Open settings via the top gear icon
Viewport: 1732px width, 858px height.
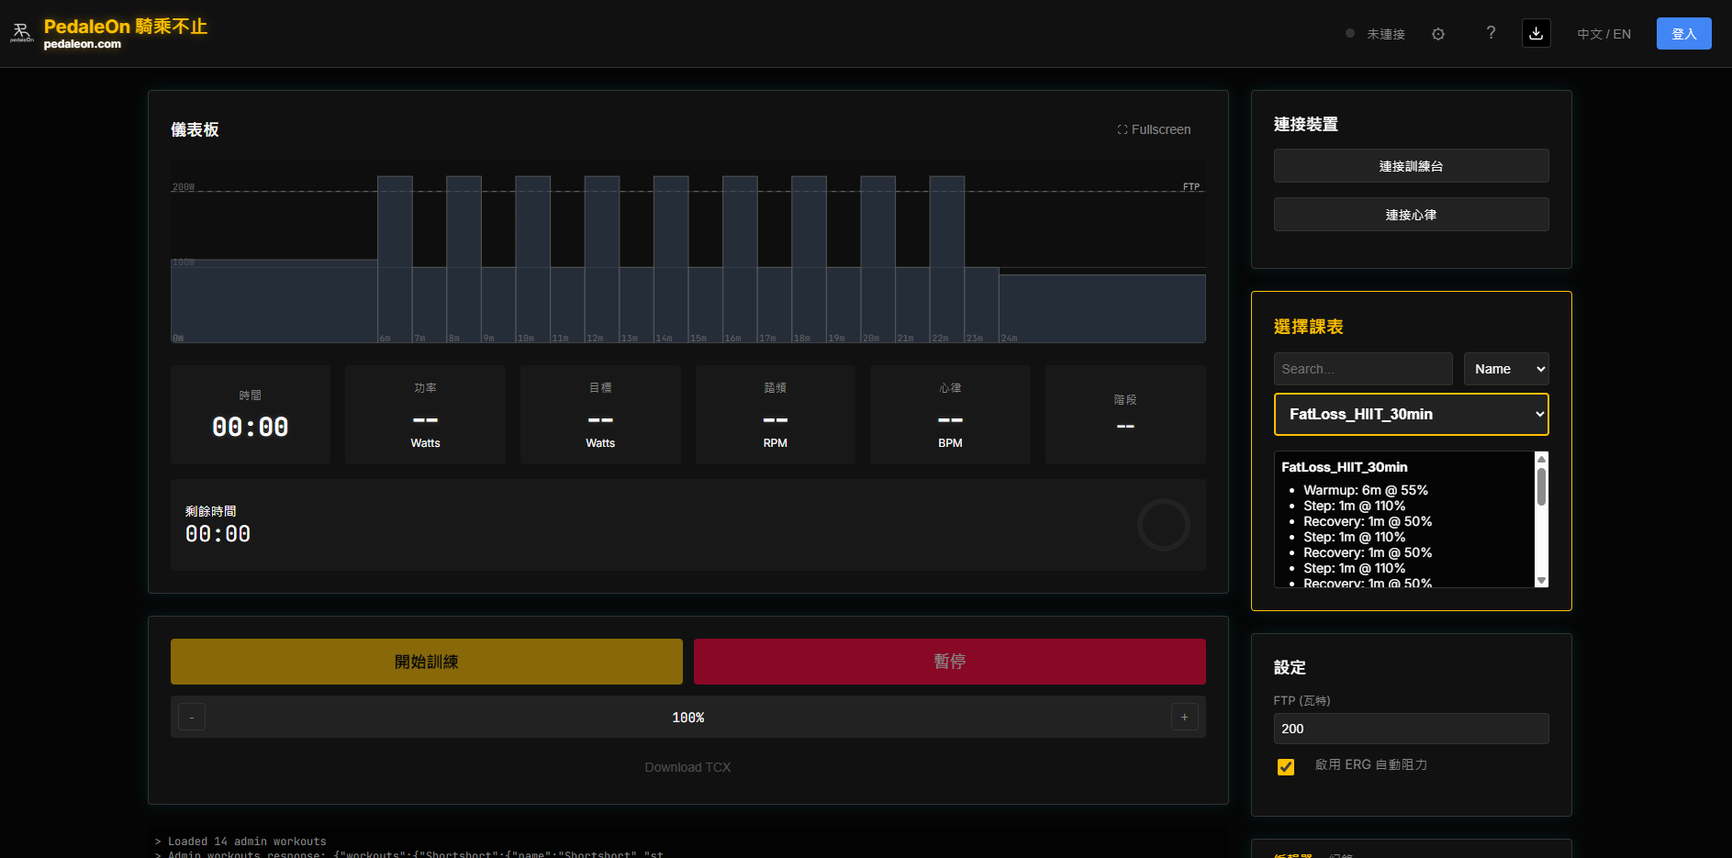(1438, 34)
